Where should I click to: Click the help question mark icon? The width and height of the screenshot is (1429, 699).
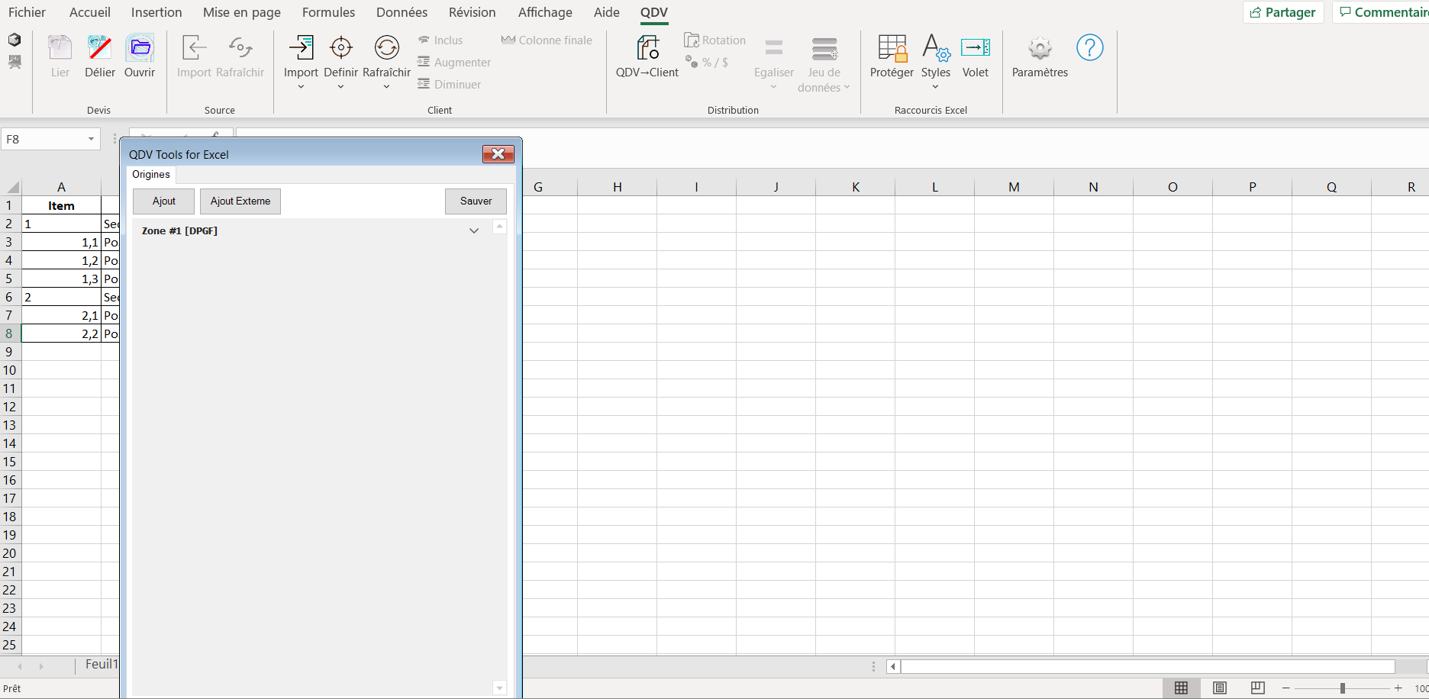1090,48
